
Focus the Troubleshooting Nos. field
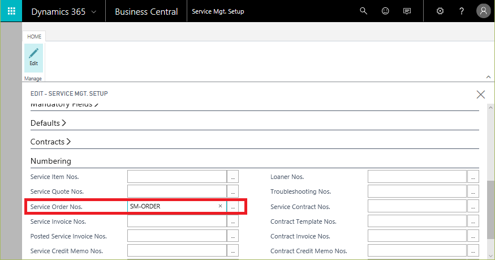point(417,191)
